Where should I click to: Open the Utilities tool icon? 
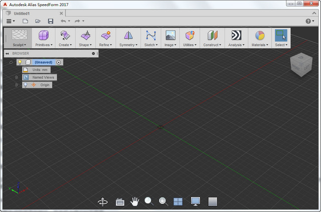coord(190,35)
